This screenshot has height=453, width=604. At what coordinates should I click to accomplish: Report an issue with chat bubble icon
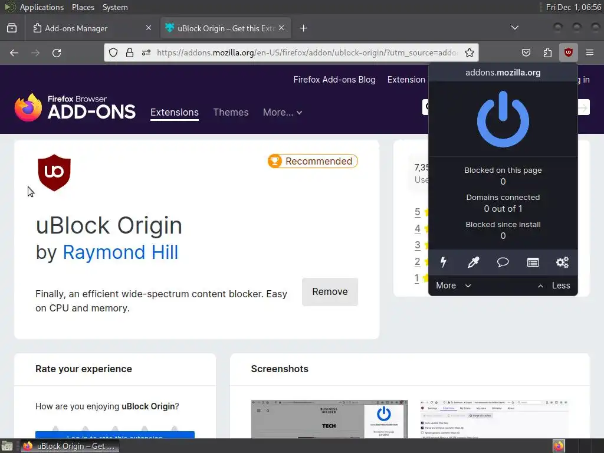coord(503,262)
